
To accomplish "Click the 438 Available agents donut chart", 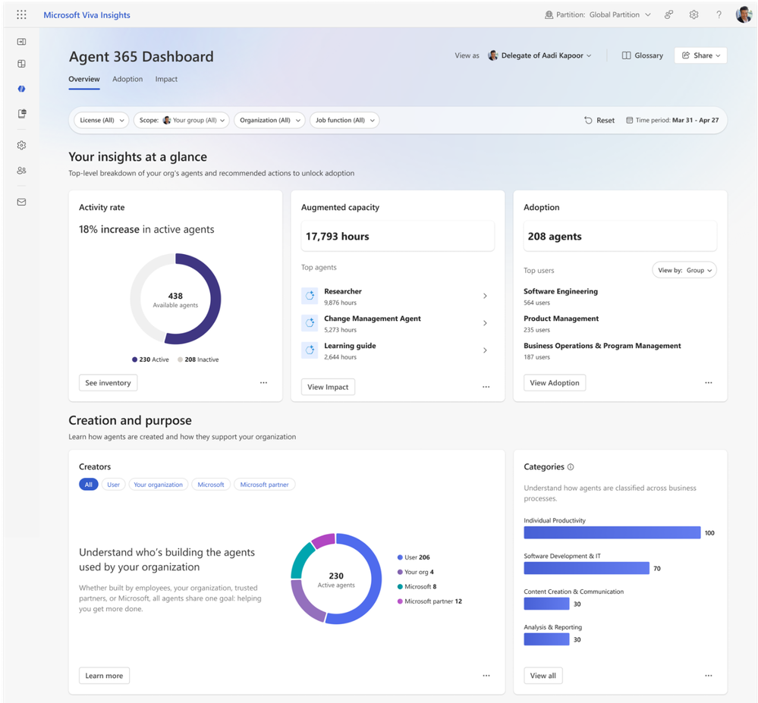I will (175, 299).
